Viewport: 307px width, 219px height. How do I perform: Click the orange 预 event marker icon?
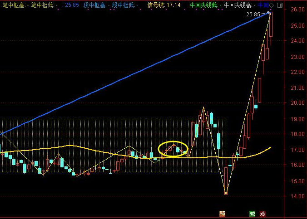[x=222, y=214]
